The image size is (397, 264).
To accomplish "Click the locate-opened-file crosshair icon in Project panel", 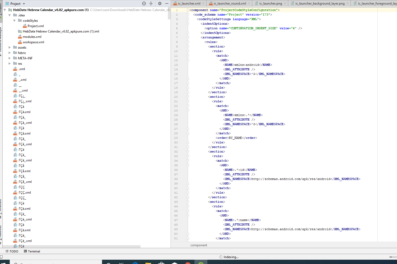I will point(144,3).
